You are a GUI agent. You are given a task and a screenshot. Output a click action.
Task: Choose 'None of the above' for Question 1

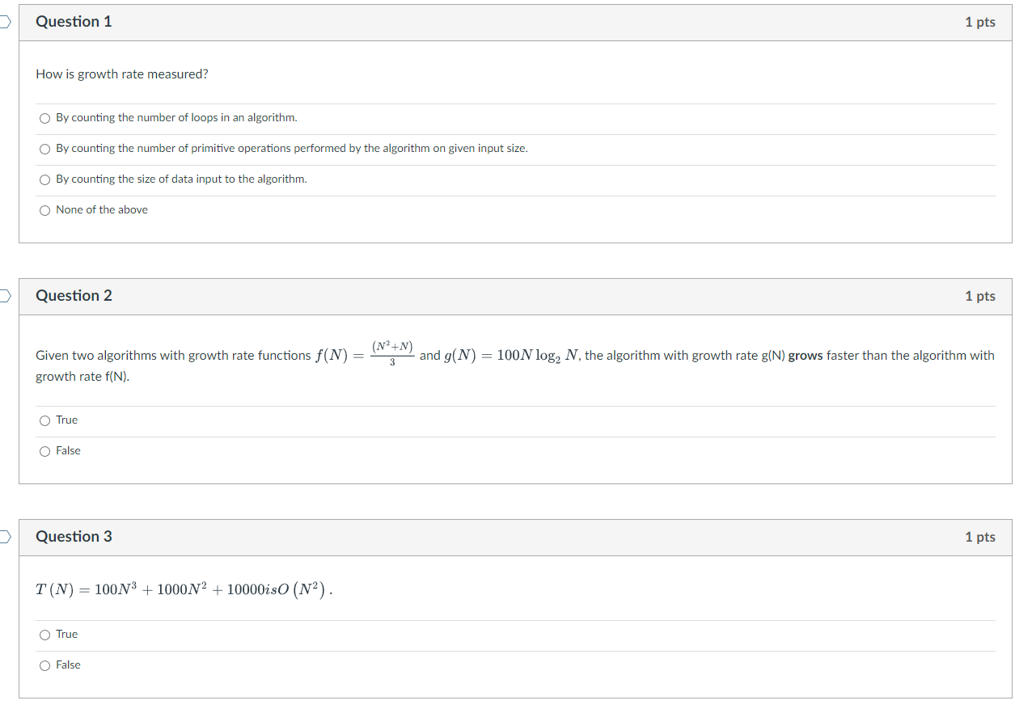point(44,209)
